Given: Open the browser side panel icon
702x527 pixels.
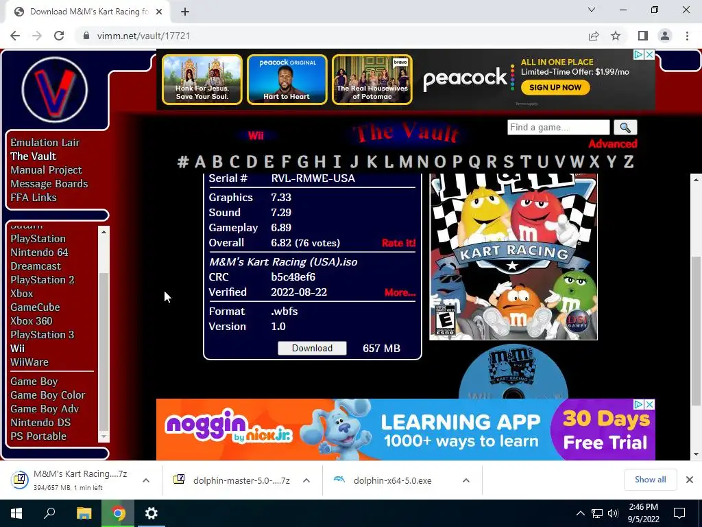Looking at the screenshot, I should [643, 36].
